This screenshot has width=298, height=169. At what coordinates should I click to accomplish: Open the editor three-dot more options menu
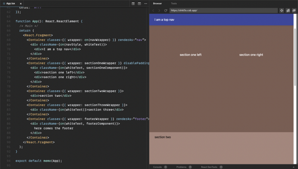146,3
